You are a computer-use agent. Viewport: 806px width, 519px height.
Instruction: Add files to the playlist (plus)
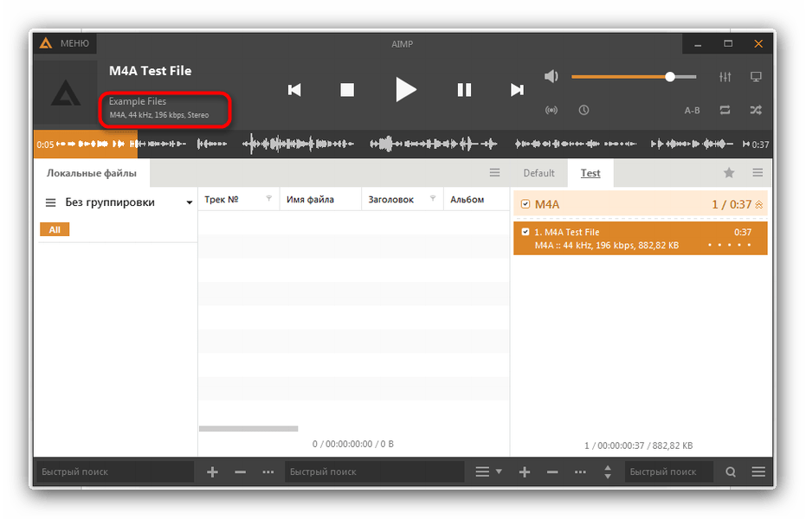(525, 471)
